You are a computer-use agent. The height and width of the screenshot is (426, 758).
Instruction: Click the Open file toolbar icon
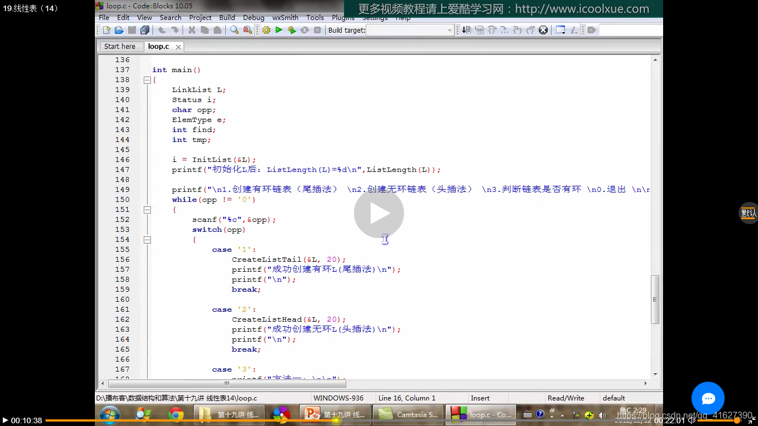pos(119,30)
